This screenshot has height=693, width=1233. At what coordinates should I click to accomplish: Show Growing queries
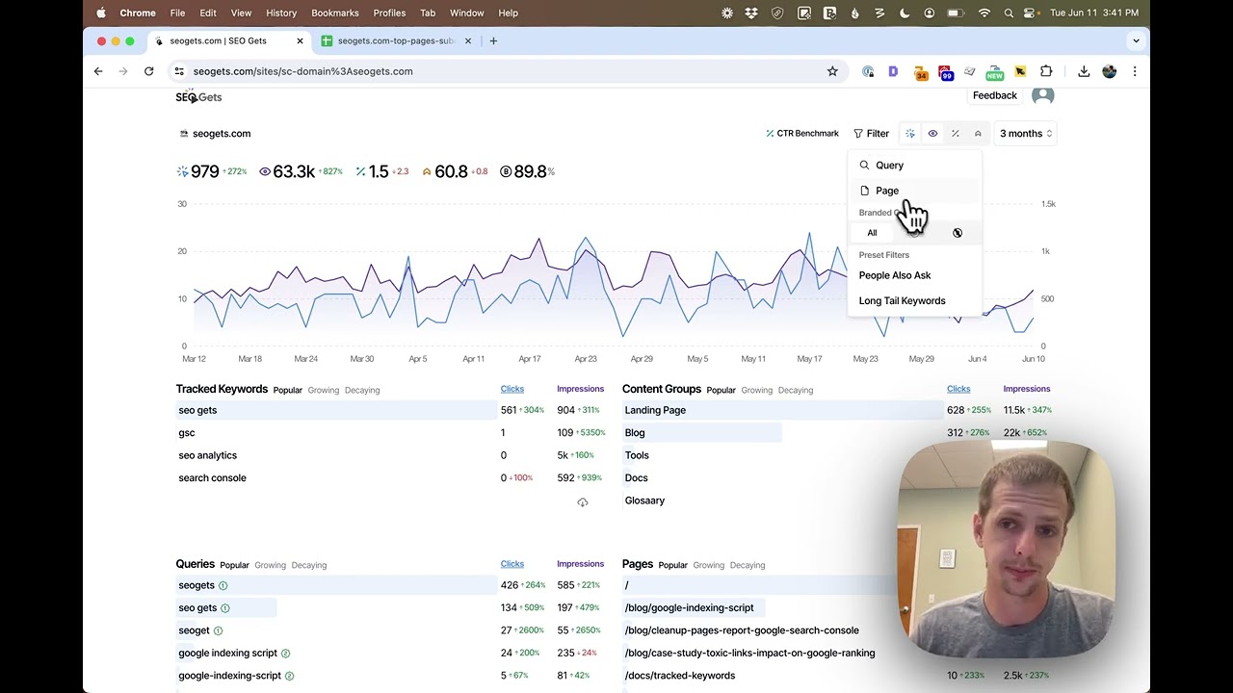click(271, 566)
